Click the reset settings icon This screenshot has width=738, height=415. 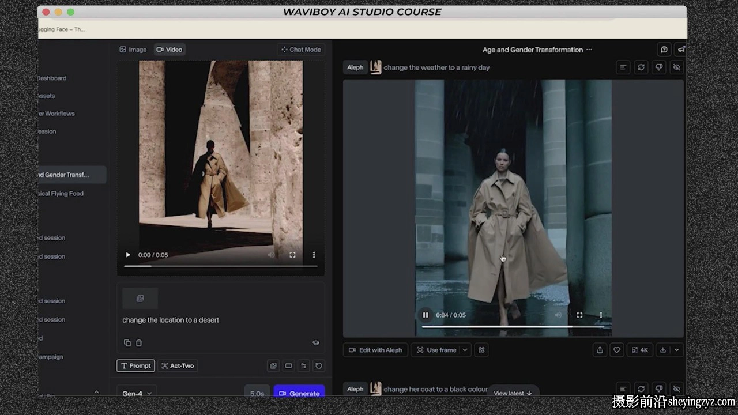[319, 365]
